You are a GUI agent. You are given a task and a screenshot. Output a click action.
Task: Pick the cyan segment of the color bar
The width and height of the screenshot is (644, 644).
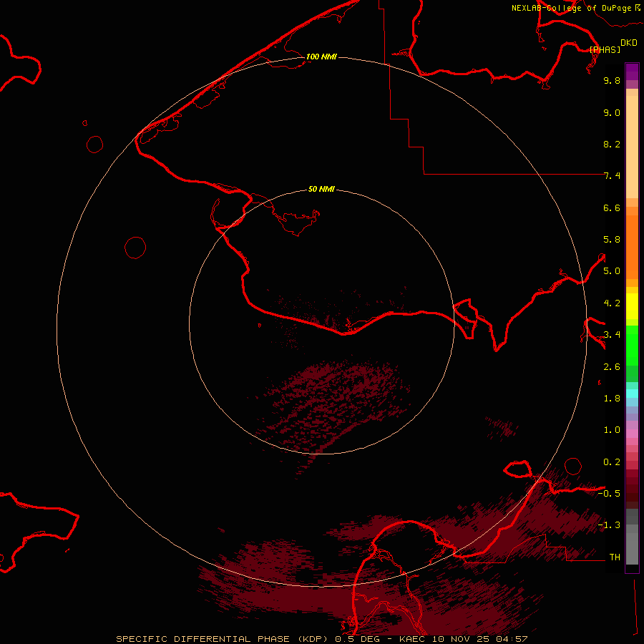(x=632, y=394)
